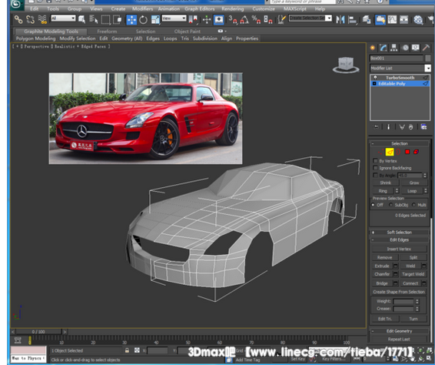The image size is (435, 365).
Task: Open the Hierarchy panel tab icon
Action: [394, 48]
